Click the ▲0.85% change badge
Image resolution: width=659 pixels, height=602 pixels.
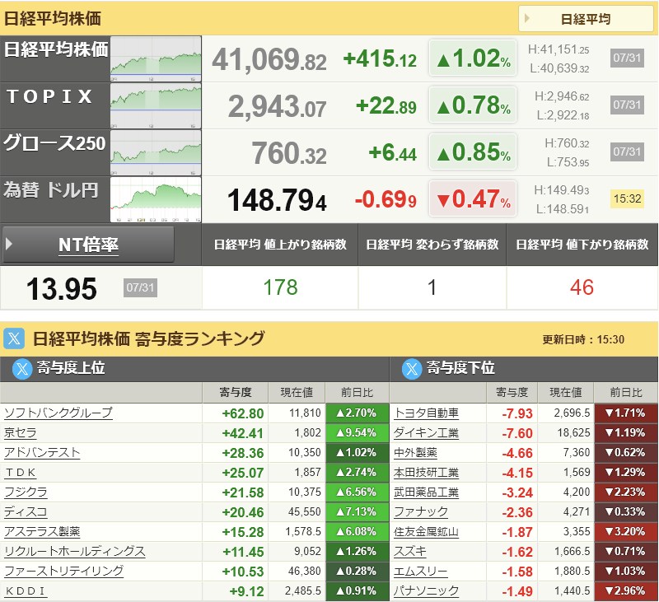click(473, 152)
